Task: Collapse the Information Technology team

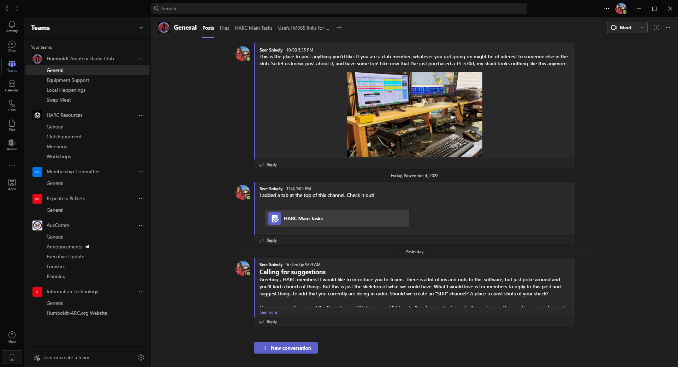Action: tap(72, 291)
